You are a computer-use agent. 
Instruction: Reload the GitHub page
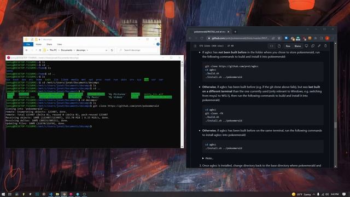[202, 38]
